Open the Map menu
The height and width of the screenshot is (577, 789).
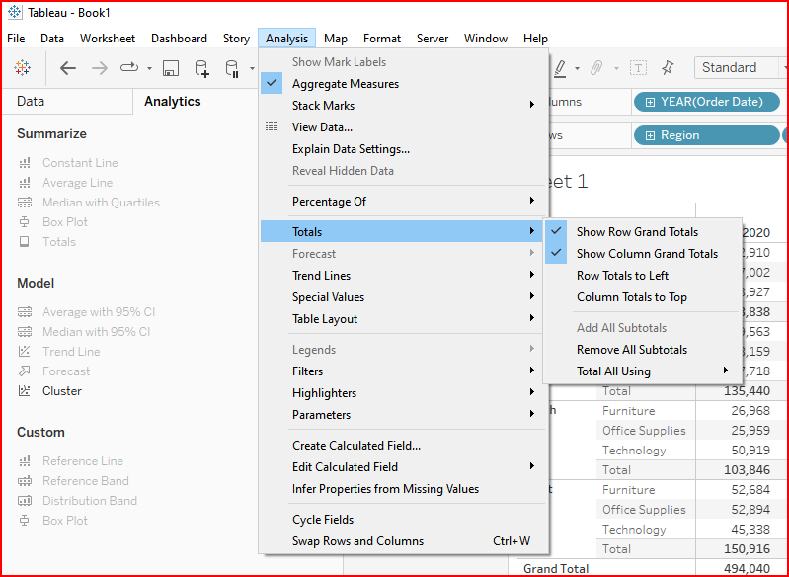coord(335,39)
